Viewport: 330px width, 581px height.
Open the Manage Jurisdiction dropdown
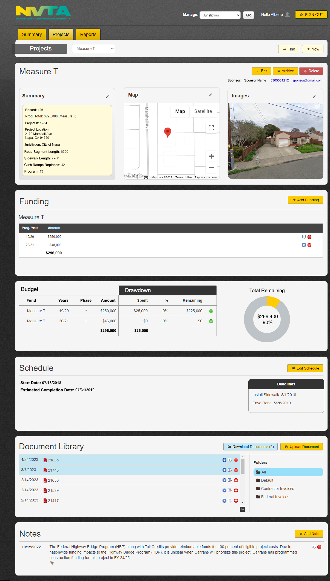click(x=220, y=15)
